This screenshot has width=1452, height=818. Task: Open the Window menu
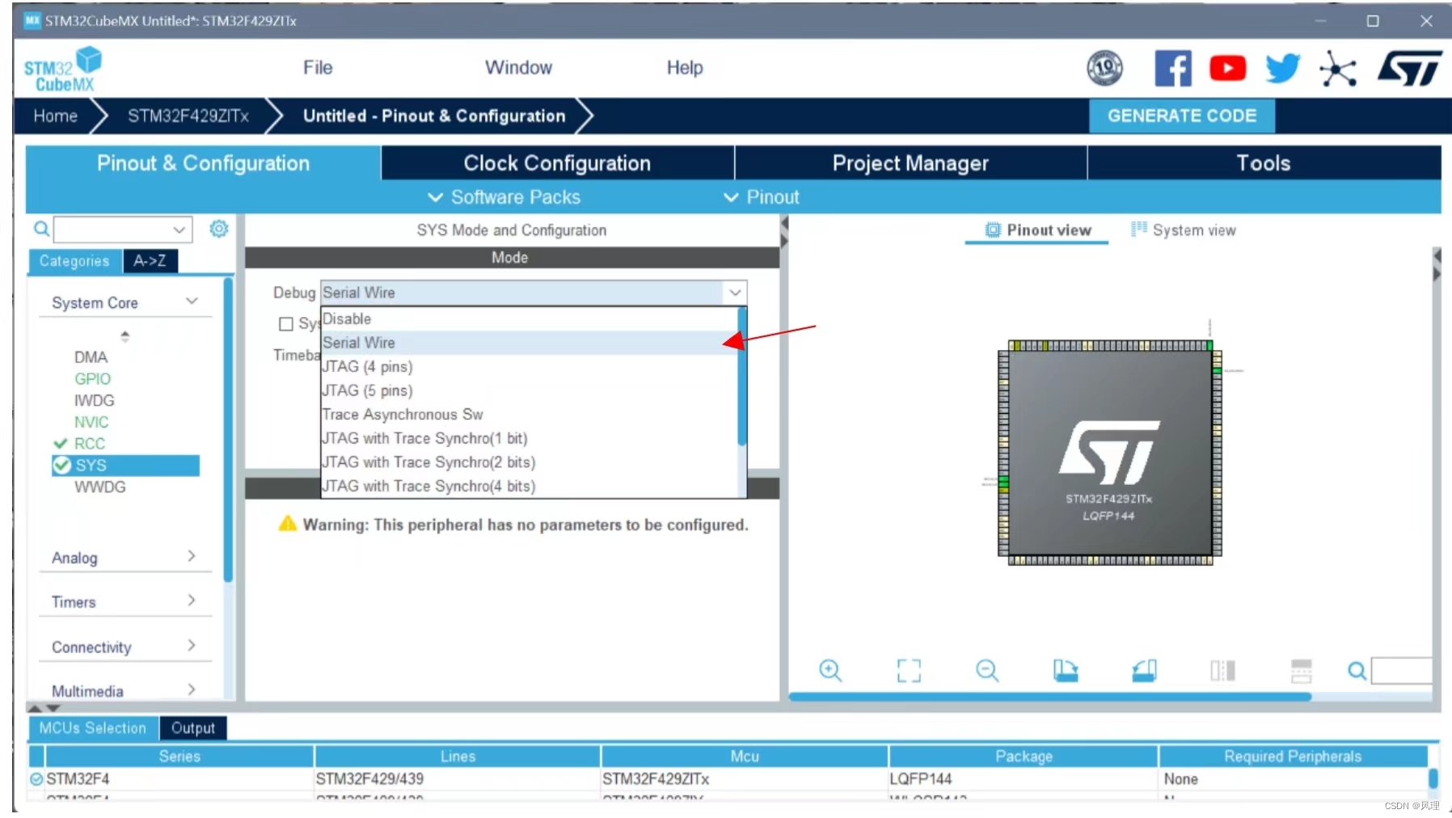(518, 67)
